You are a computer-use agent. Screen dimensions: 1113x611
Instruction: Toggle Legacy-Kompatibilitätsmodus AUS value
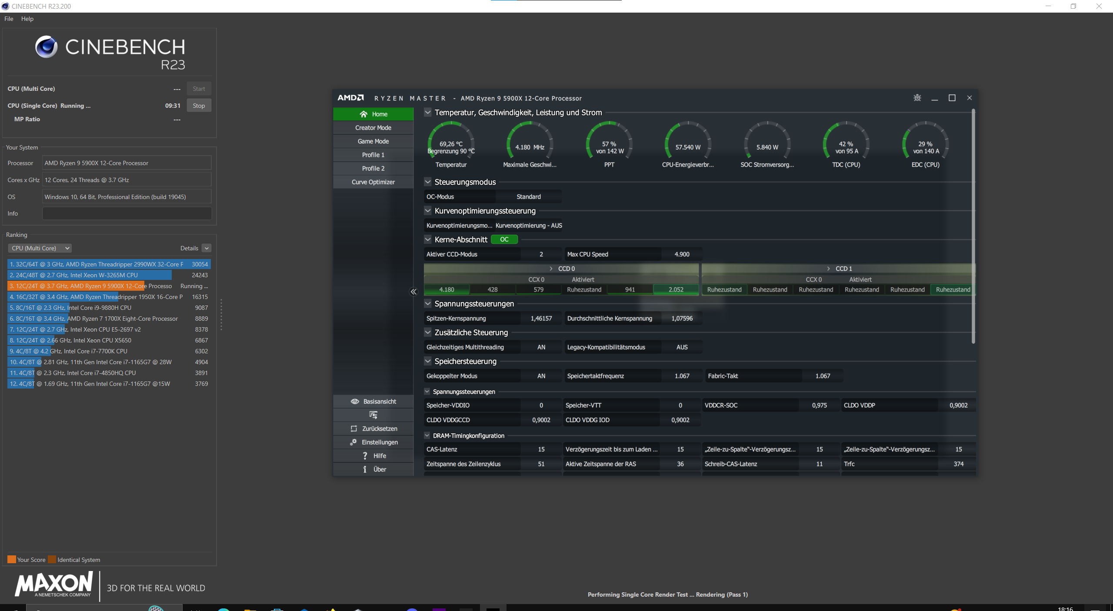pos(681,347)
